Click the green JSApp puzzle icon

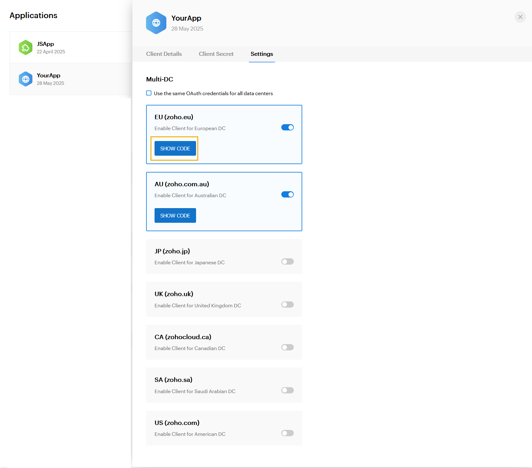pos(26,47)
